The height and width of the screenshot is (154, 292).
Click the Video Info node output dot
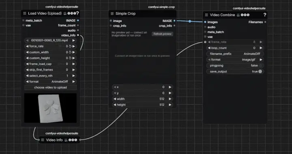tap(80, 140)
